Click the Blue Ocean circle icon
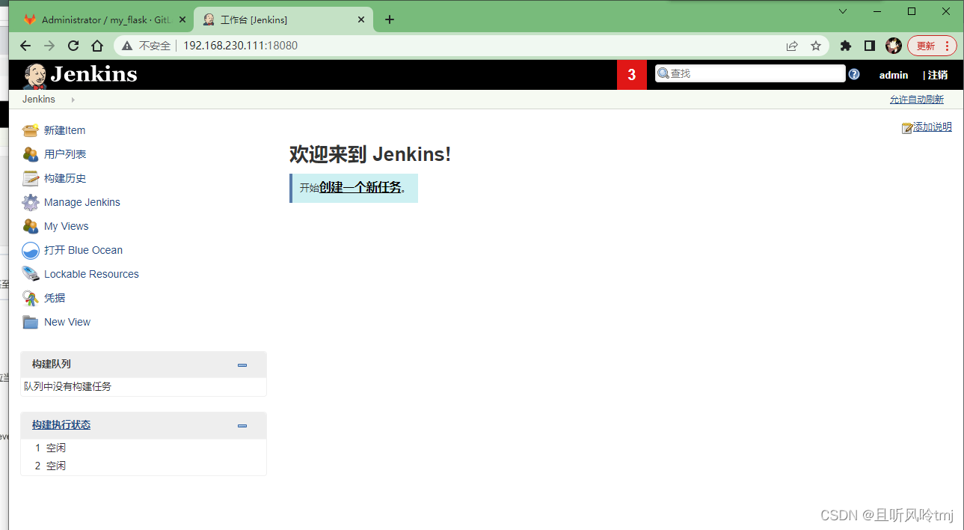This screenshot has height=530, width=964. click(30, 250)
